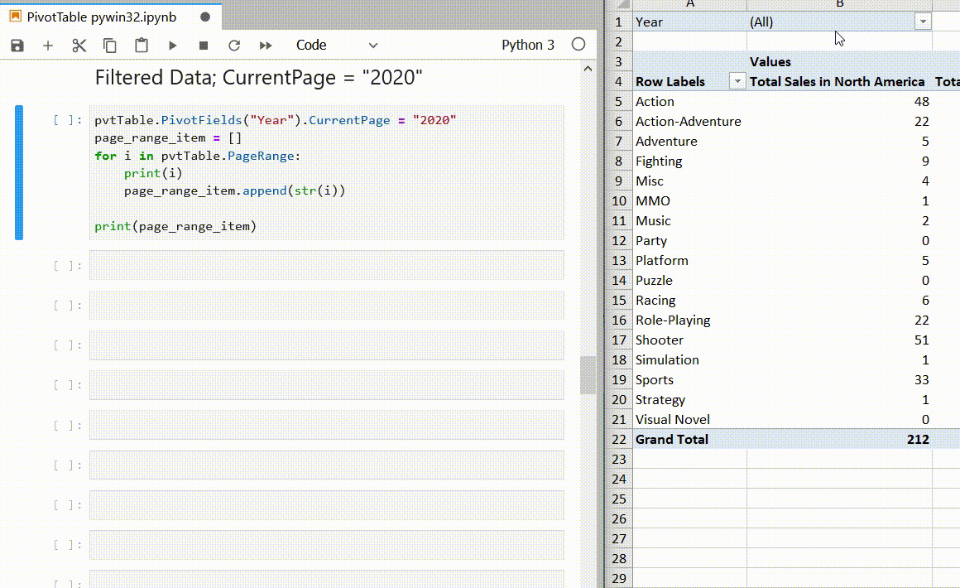Open the Year filter dropdown in pivot table
The height and width of the screenshot is (588, 960).
pyautogui.click(x=923, y=22)
